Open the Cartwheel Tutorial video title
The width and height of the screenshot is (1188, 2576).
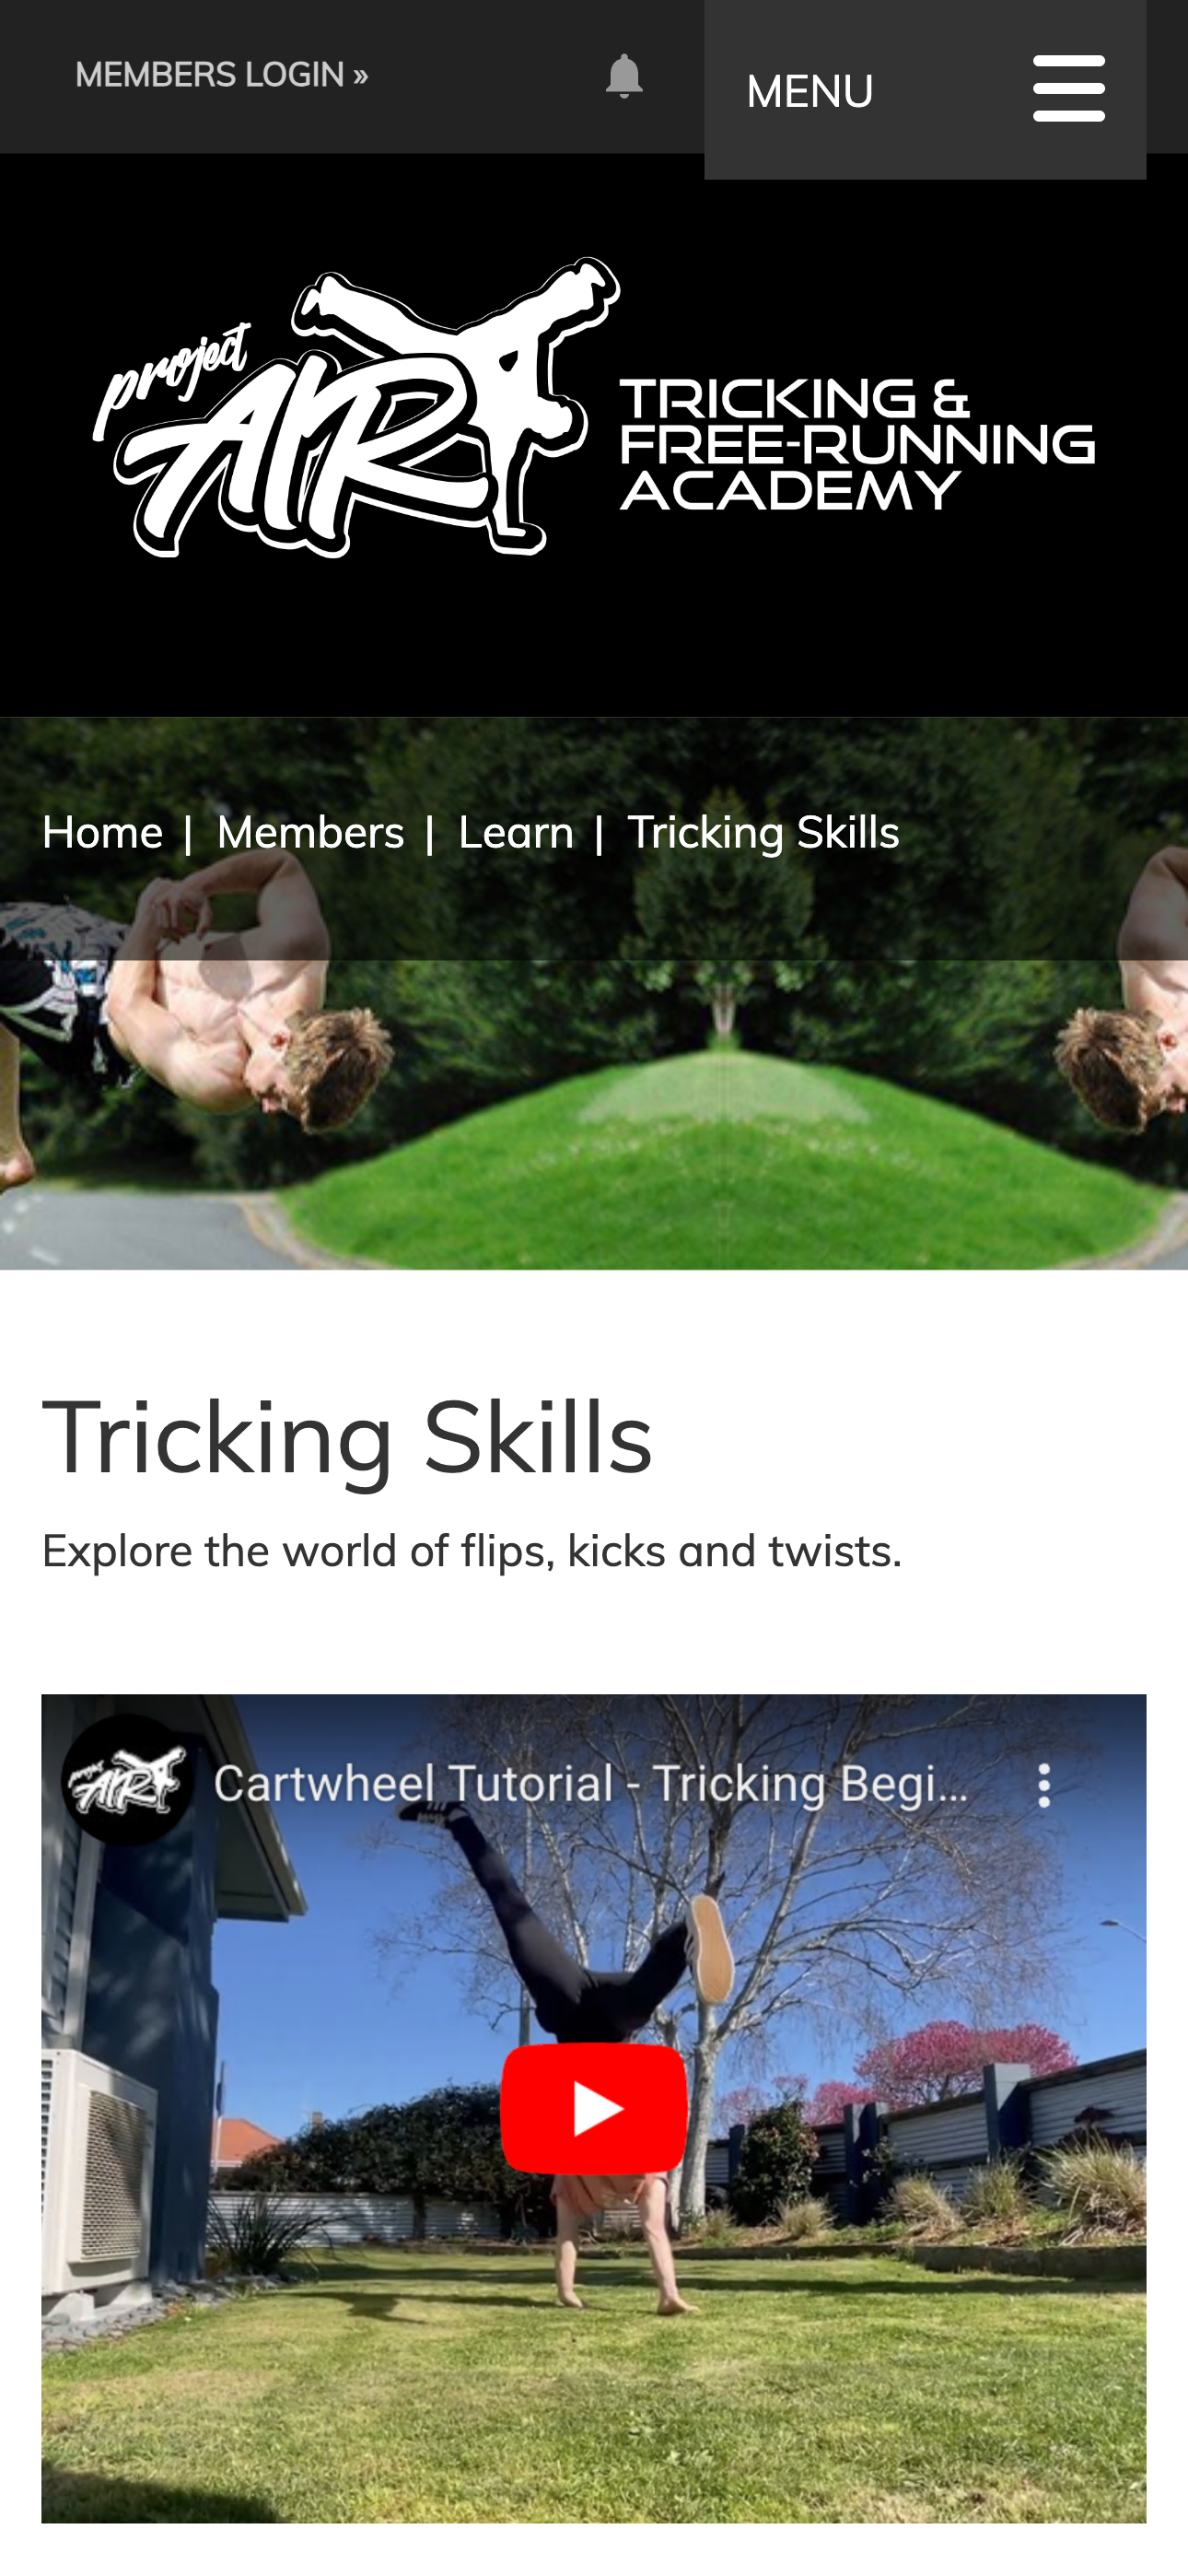591,1784
